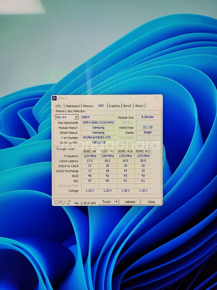Screen dimensions: 217x290
Task: Select part number M378A1K43CB2-CTD
Action: (98, 137)
